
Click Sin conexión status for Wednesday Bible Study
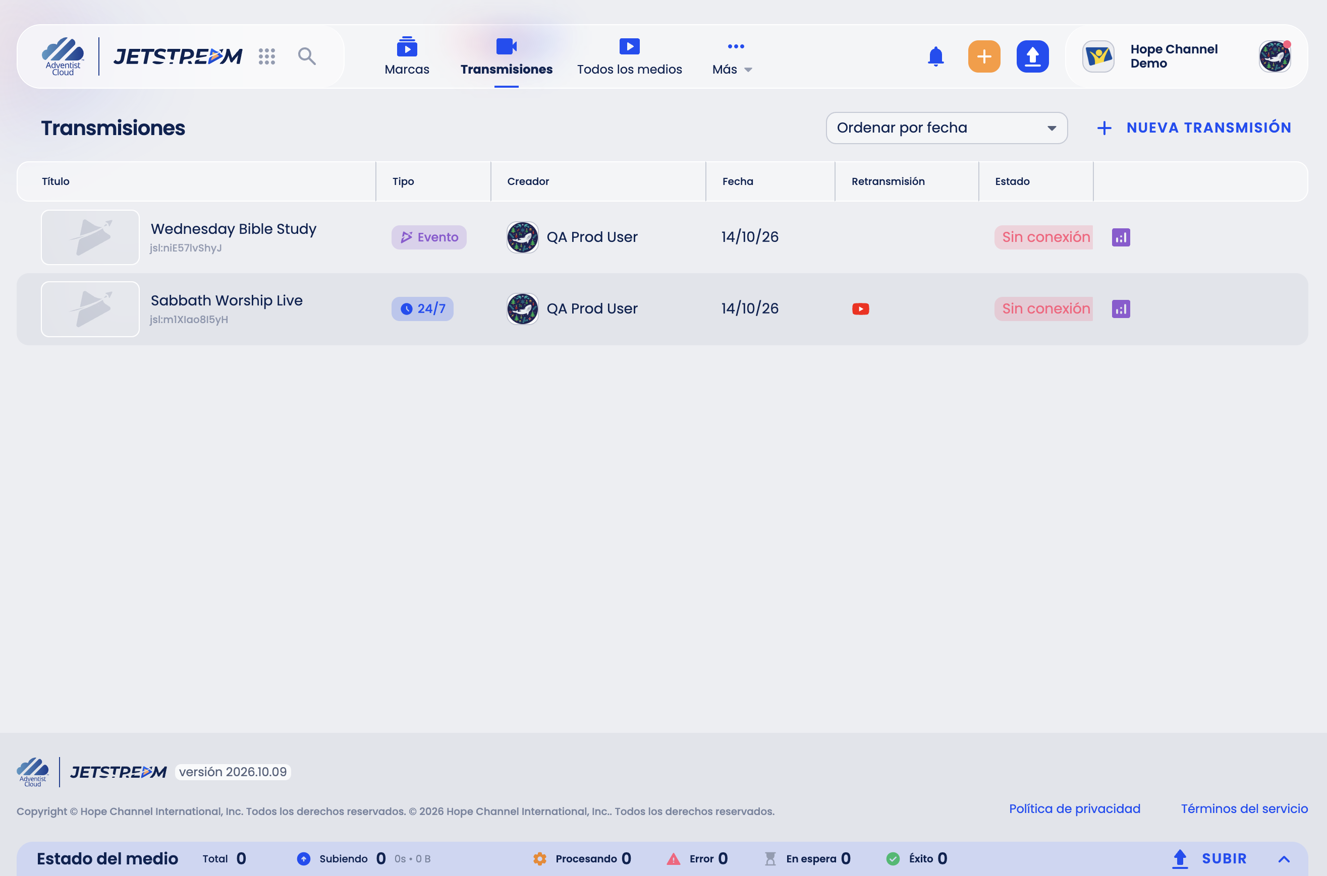click(x=1043, y=237)
